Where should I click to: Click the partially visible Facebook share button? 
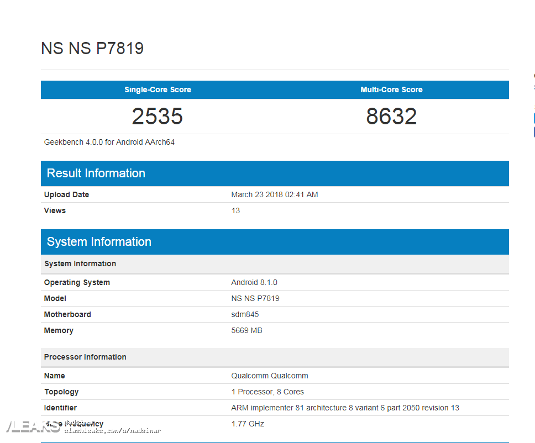pyautogui.click(x=533, y=132)
